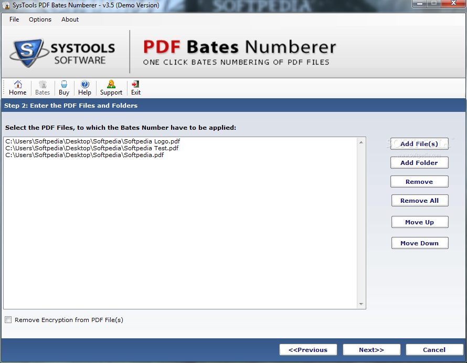Click the Move Down button
The image size is (467, 363).
[419, 243]
